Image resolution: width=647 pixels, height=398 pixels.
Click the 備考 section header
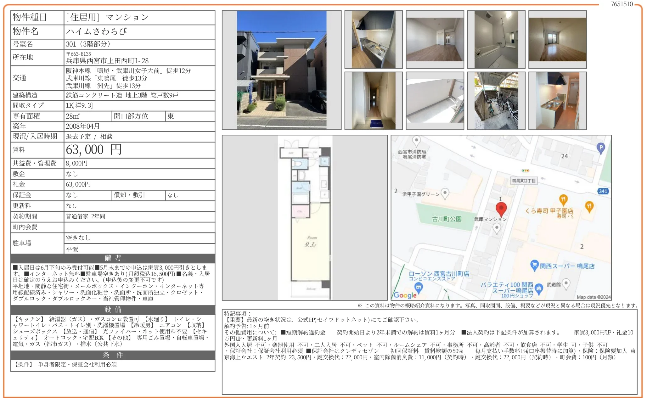click(113, 258)
